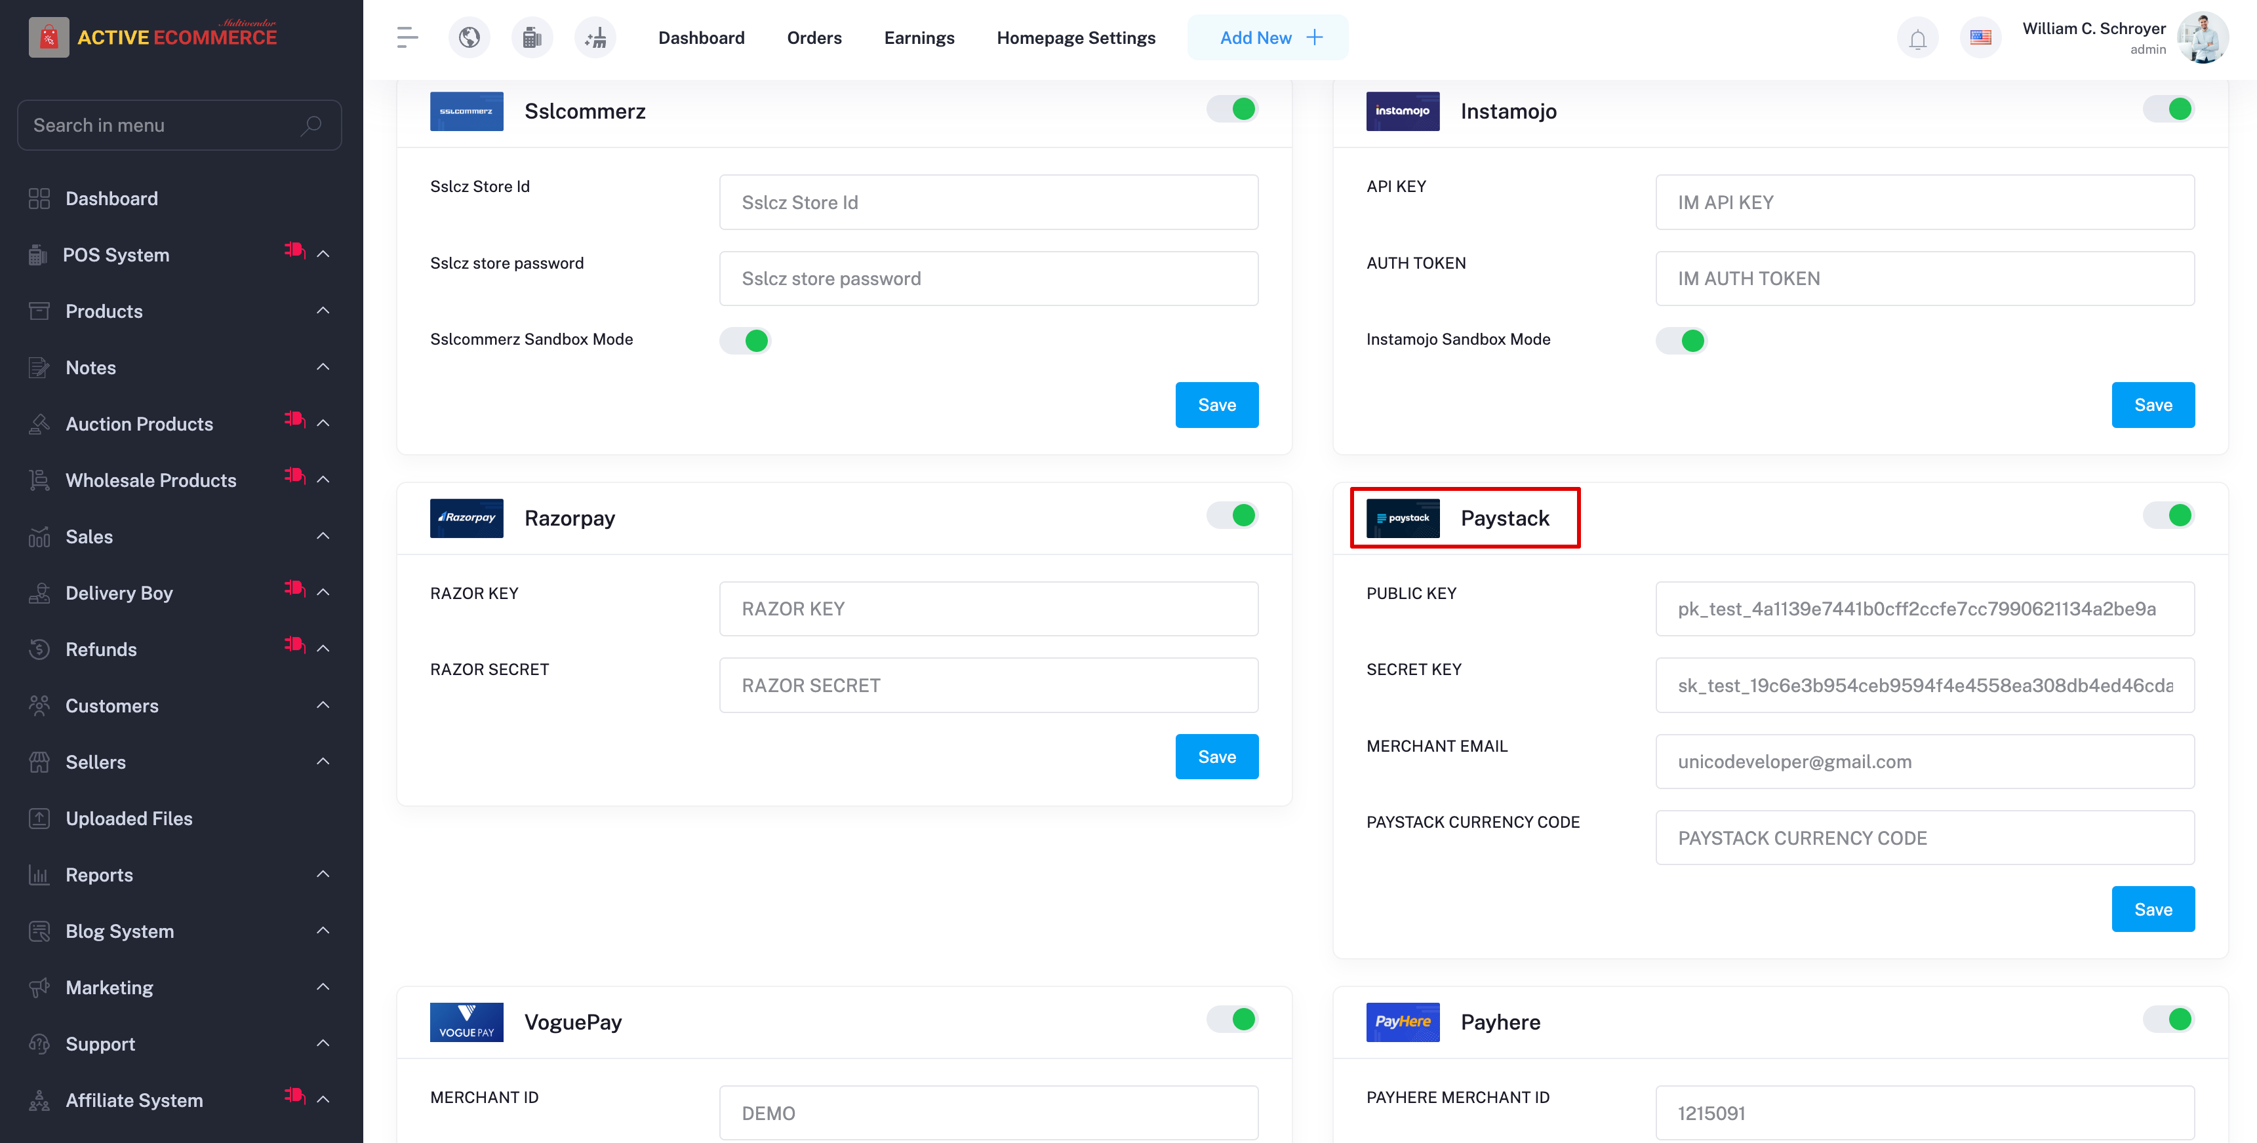
Task: Click the Active Ecommerce logo
Action: point(152,37)
